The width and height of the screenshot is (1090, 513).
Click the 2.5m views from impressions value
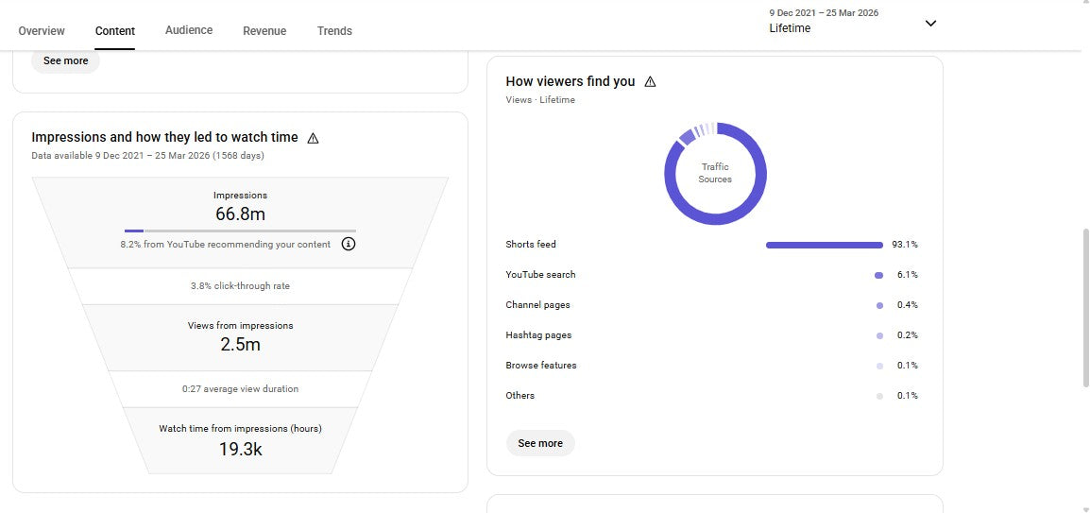point(241,344)
